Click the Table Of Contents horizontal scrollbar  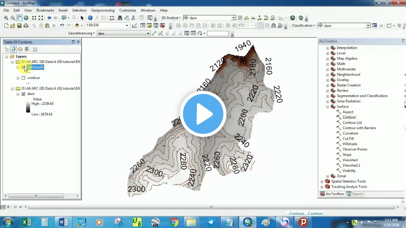tap(36, 196)
